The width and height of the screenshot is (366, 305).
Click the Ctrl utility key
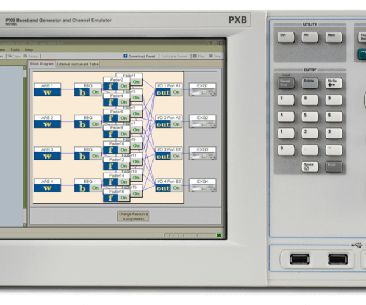coord(285,37)
